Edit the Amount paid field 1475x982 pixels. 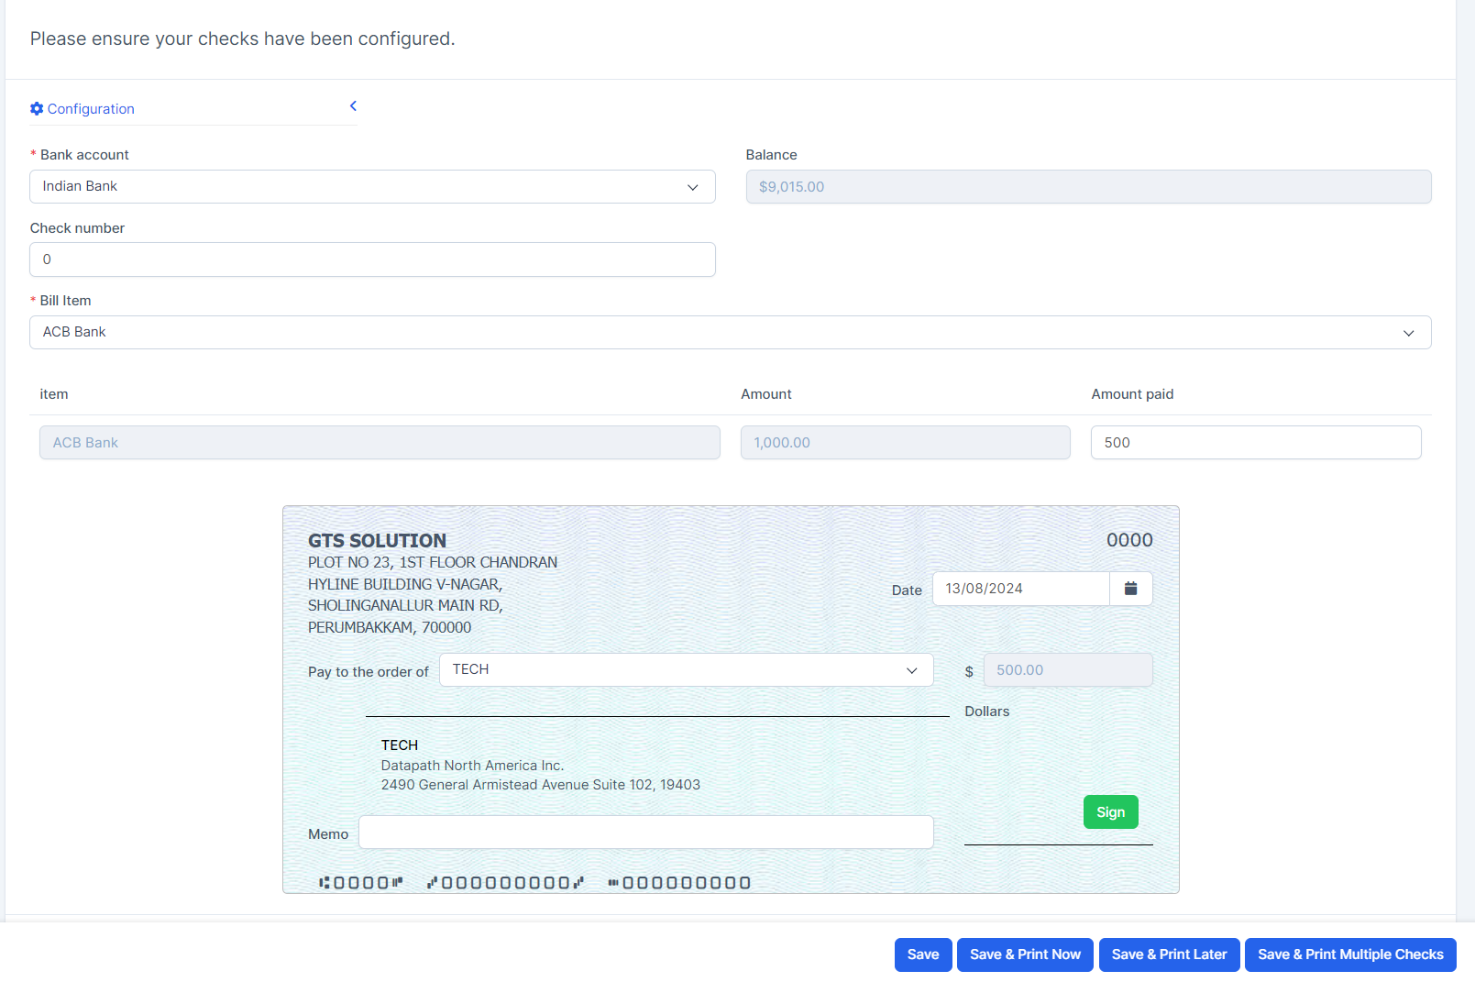(1256, 442)
